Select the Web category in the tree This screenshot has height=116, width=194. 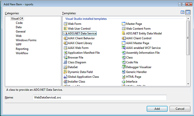[x=19, y=36]
